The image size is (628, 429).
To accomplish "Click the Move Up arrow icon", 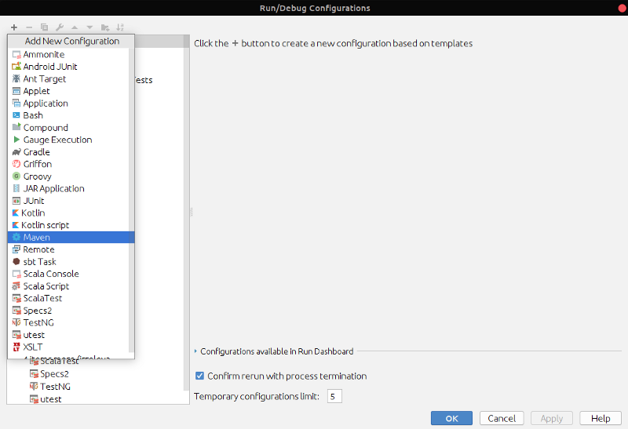I will pos(75,27).
